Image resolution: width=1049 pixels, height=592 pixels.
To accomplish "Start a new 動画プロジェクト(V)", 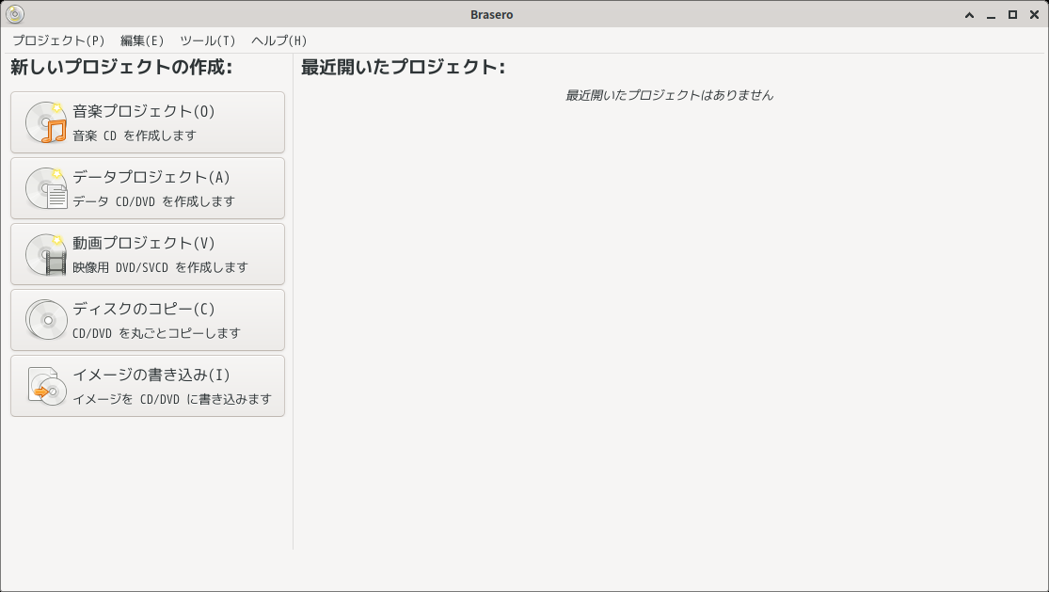I will coord(148,254).
